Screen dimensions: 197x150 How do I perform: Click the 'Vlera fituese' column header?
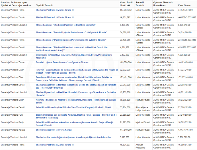click(x=185, y=5)
